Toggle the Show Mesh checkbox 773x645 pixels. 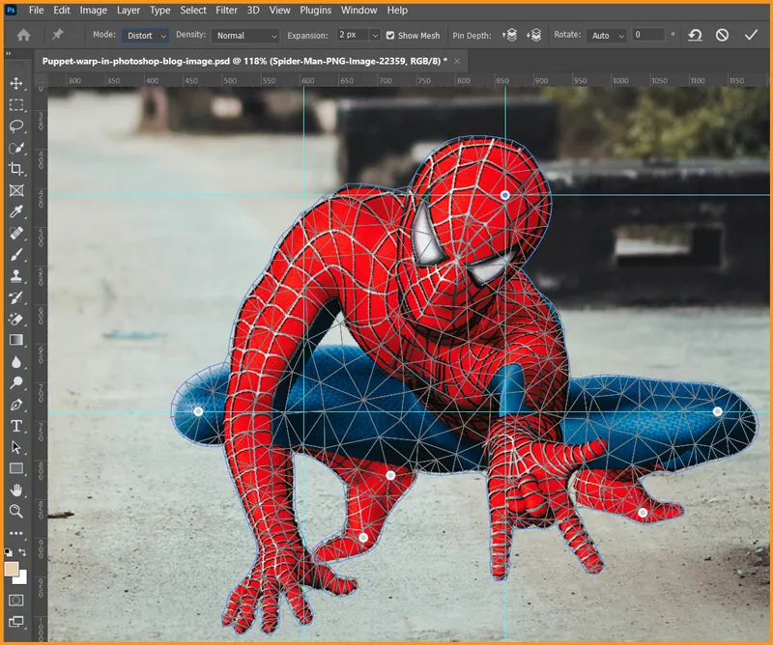pyautogui.click(x=390, y=36)
